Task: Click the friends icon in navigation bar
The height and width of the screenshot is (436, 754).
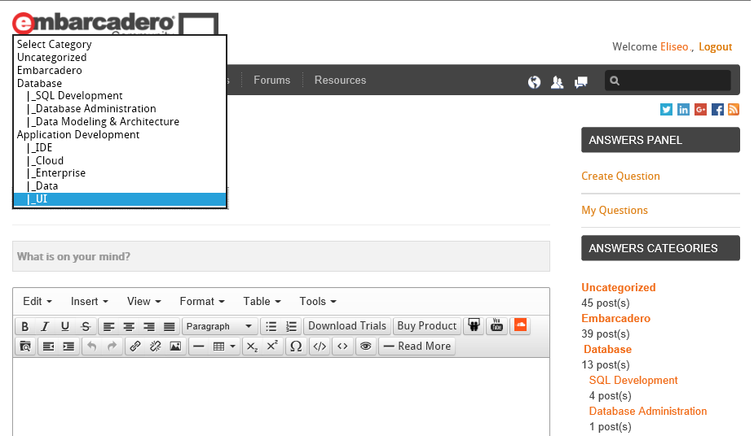Action: tap(558, 81)
